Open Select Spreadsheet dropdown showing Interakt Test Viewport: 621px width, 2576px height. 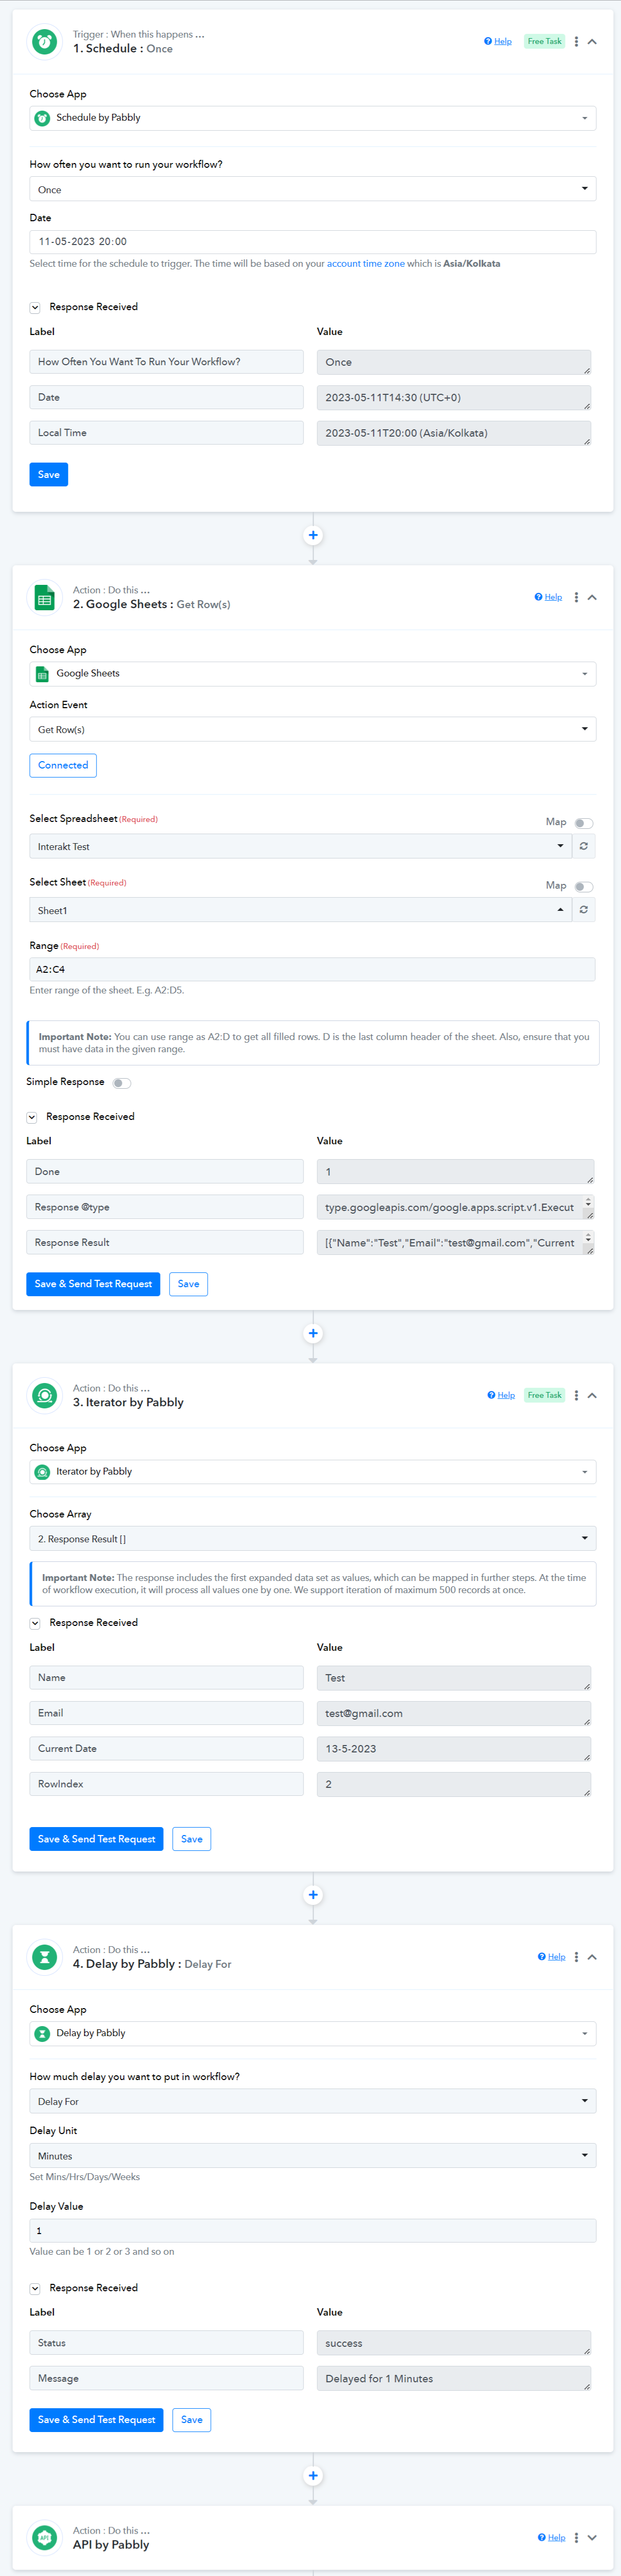300,846
